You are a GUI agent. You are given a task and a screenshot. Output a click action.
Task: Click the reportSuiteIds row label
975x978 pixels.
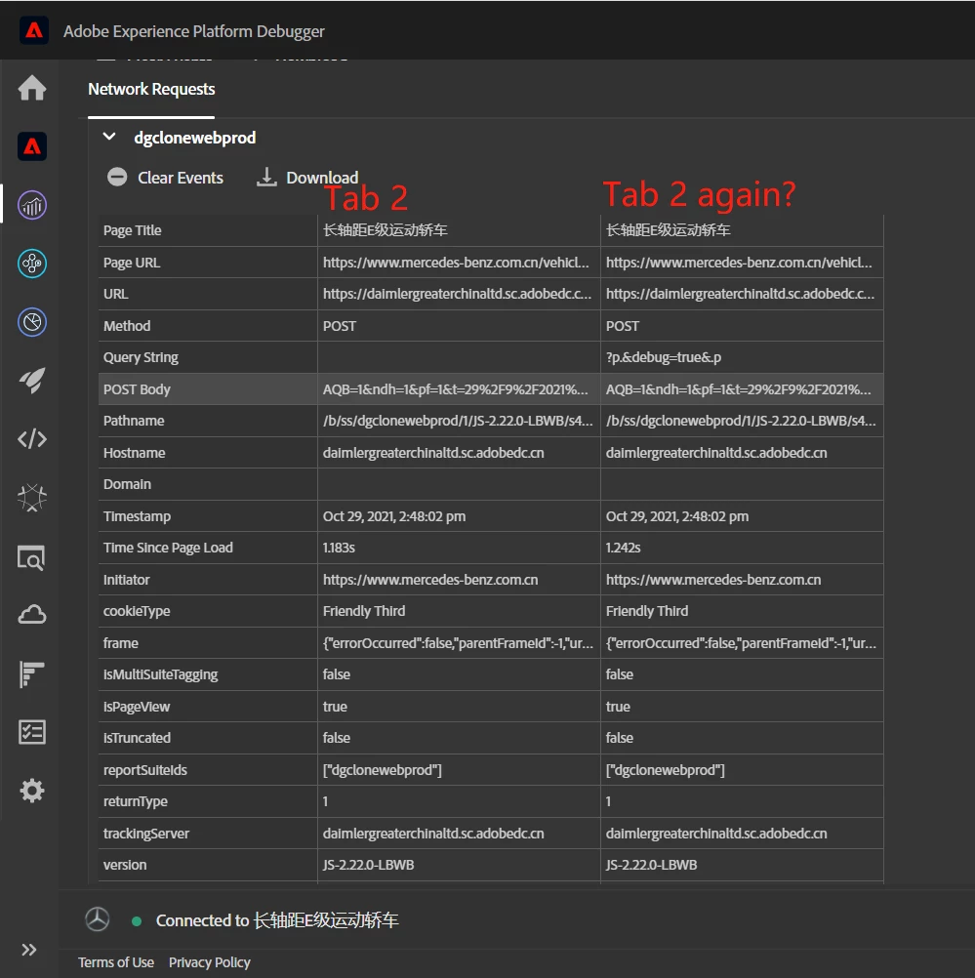(145, 770)
